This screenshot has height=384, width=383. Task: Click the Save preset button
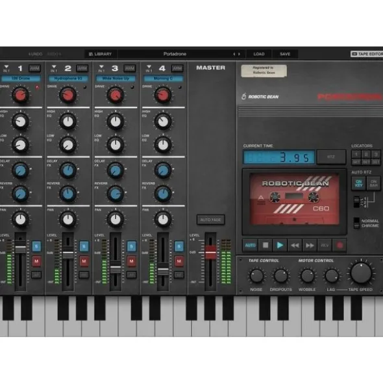pos(285,54)
